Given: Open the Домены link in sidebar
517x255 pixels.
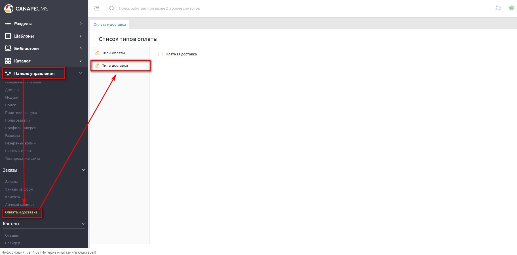Looking at the screenshot, I should pos(12,90).
